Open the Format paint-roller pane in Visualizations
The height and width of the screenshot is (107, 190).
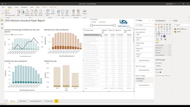(161, 39)
